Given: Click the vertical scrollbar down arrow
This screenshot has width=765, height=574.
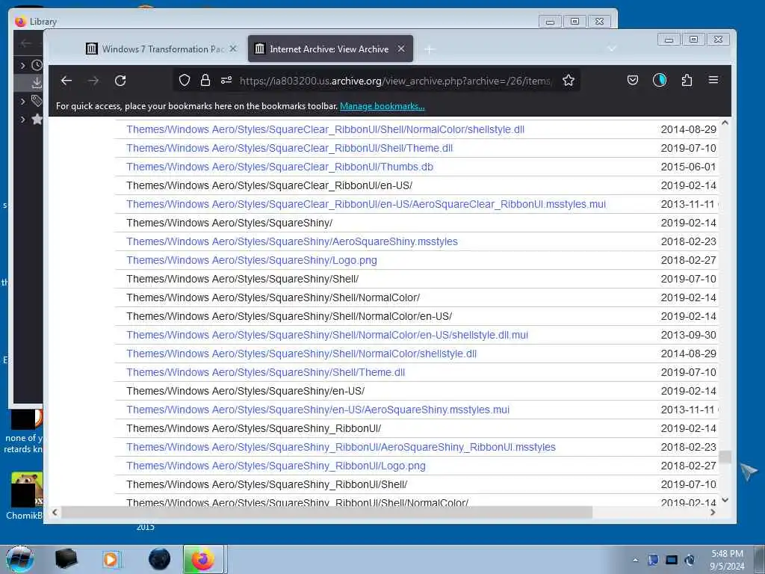Looking at the screenshot, I should tap(725, 500).
